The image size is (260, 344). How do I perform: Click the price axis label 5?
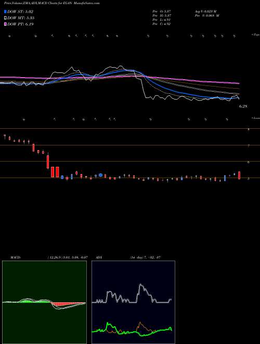[248, 179]
